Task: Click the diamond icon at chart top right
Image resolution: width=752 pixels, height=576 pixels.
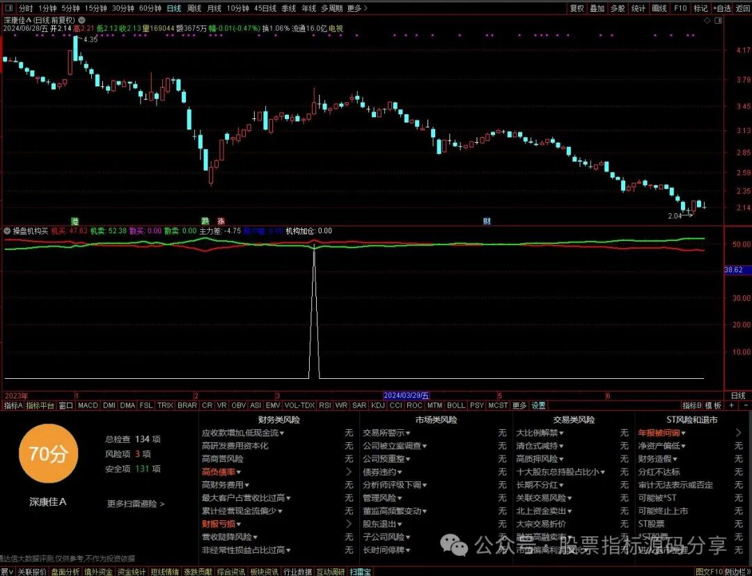Action: pos(707,21)
